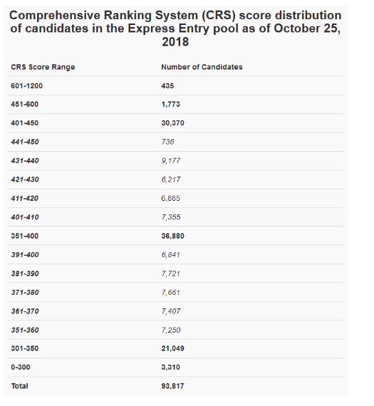Select the 9,177 candidates value
Viewport: 374px width, 406px height.
171,161
